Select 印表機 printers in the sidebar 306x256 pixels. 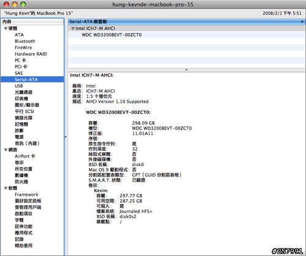[21, 98]
